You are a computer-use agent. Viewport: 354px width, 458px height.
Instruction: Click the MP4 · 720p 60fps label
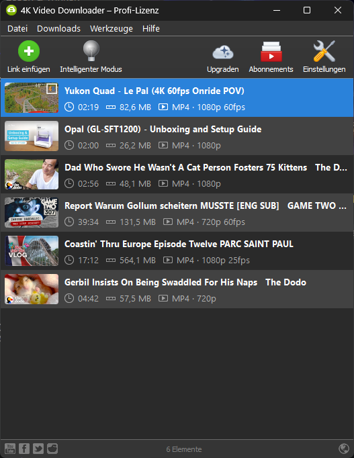click(211, 222)
